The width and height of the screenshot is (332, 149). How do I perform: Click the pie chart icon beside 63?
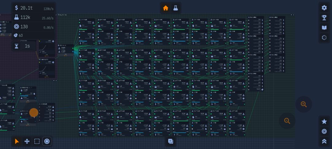[15, 35]
